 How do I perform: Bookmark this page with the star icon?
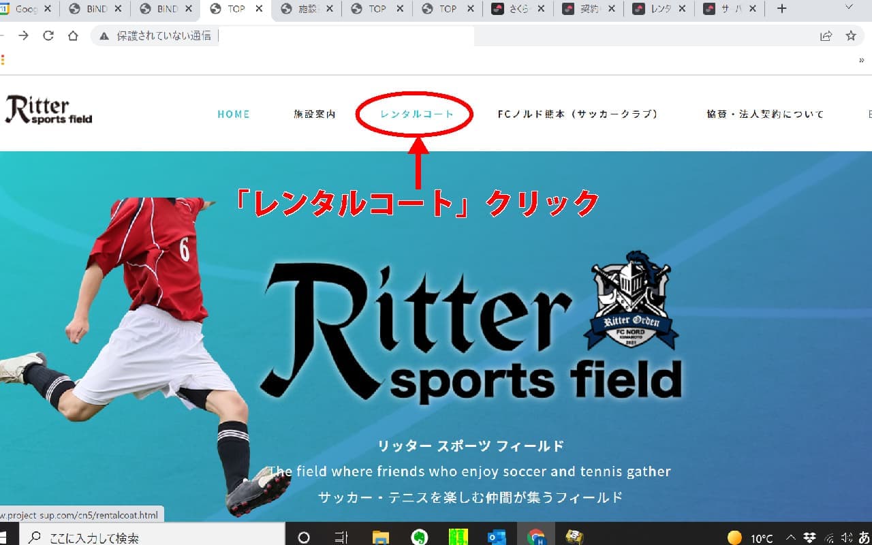851,36
